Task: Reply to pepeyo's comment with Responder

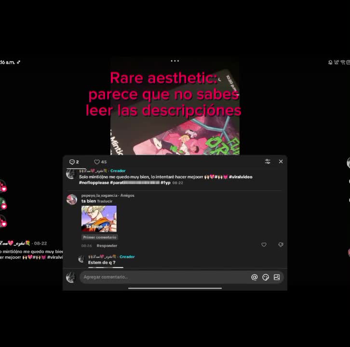Action: 107,246
